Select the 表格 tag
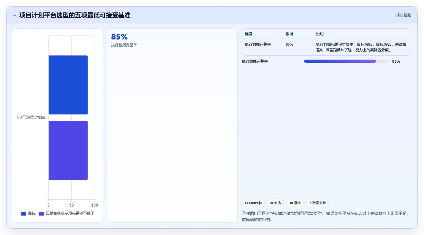The width and height of the screenshot is (424, 235). pos(276,203)
